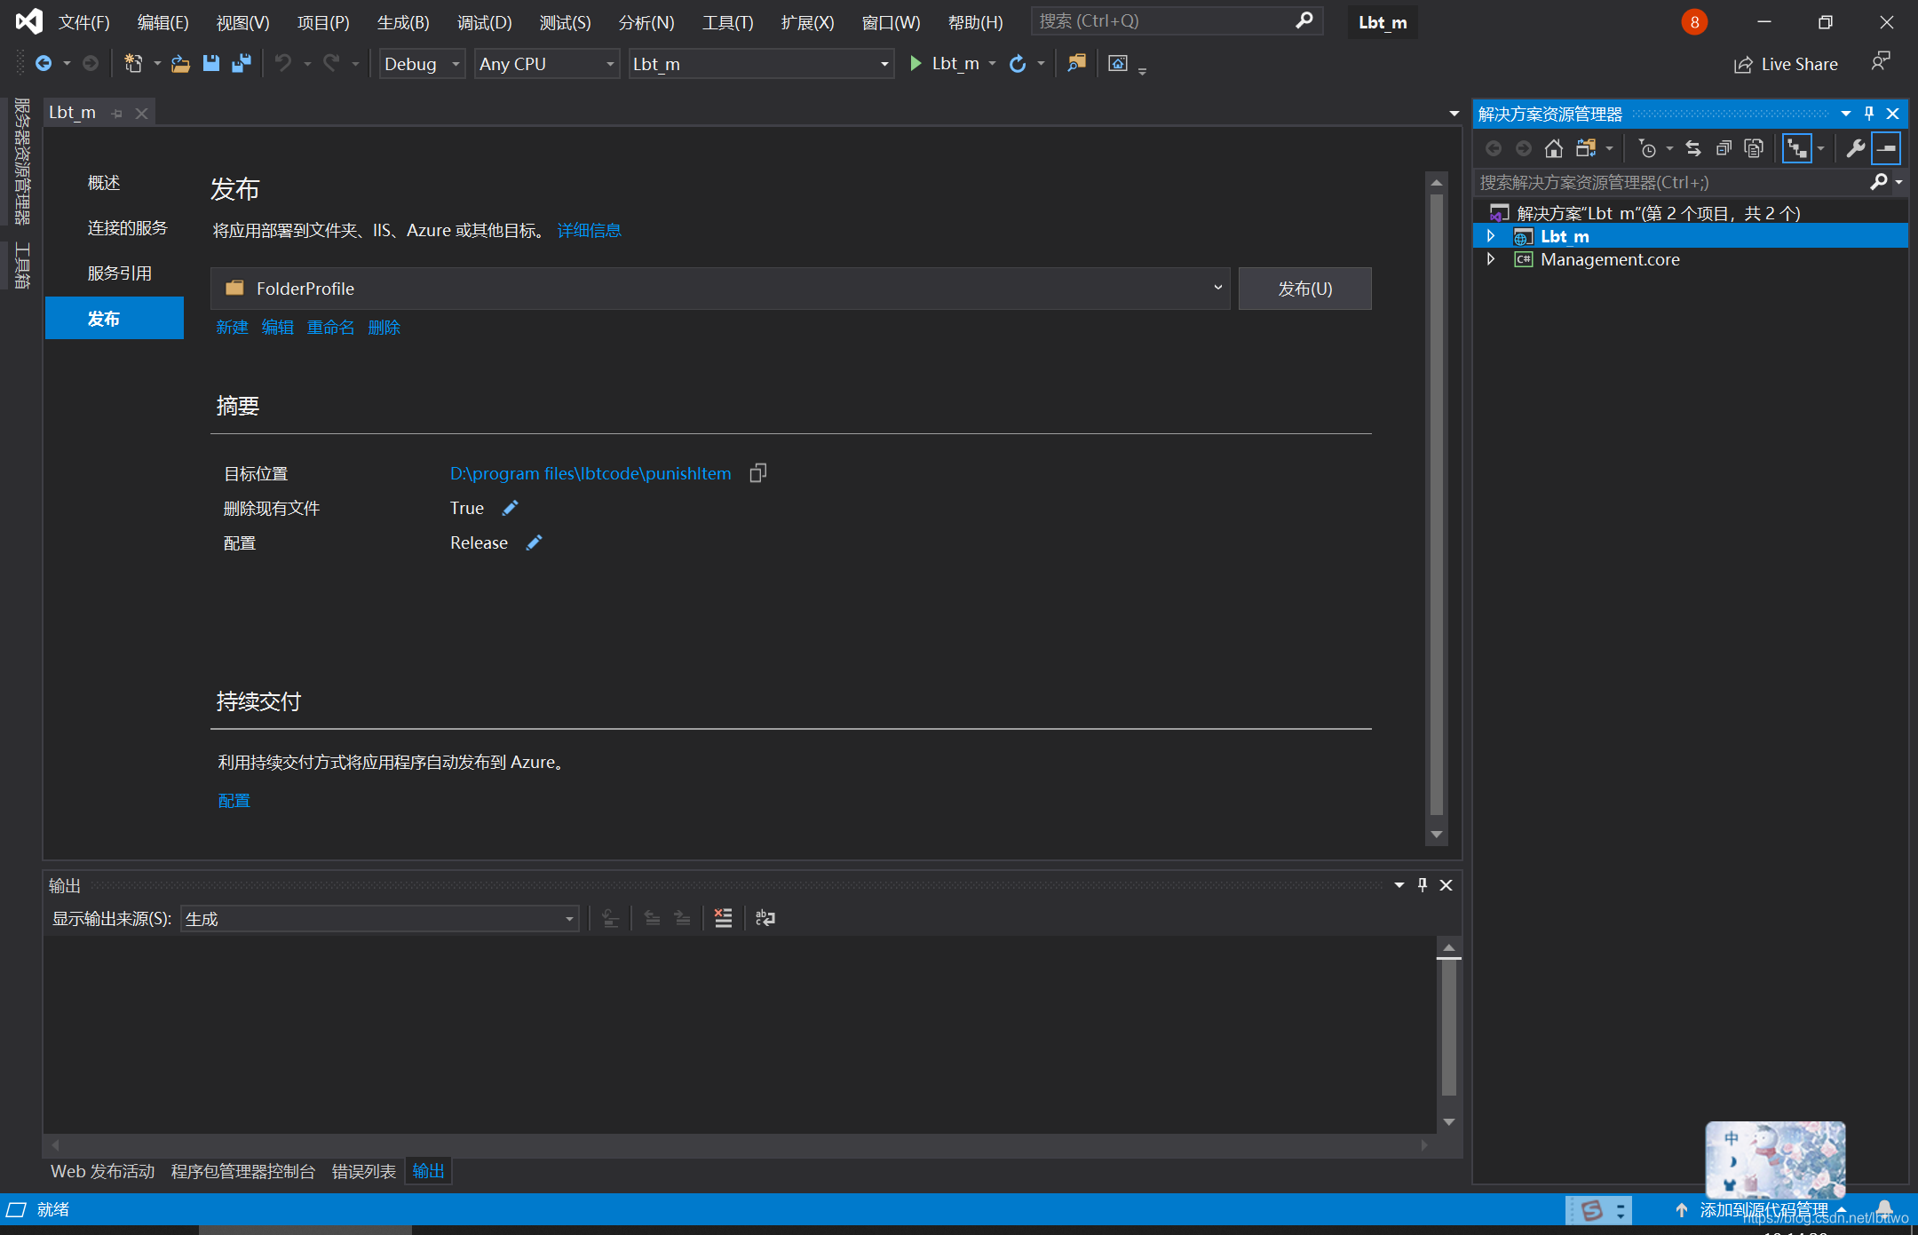The width and height of the screenshot is (1918, 1235).
Task: Open the document tab list dropdown
Action: point(1454,114)
